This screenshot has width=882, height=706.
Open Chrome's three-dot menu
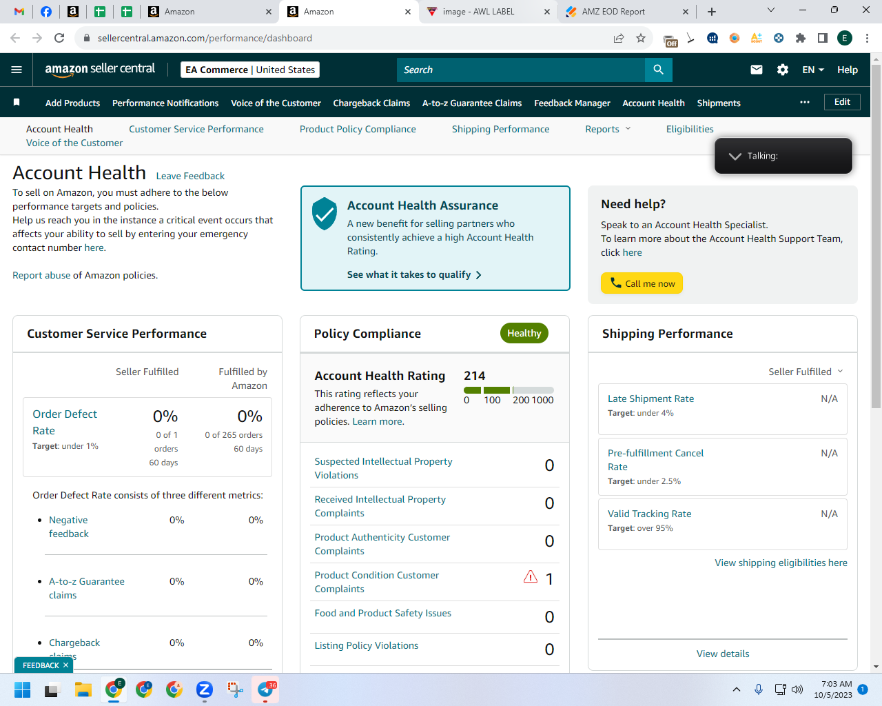tap(867, 38)
